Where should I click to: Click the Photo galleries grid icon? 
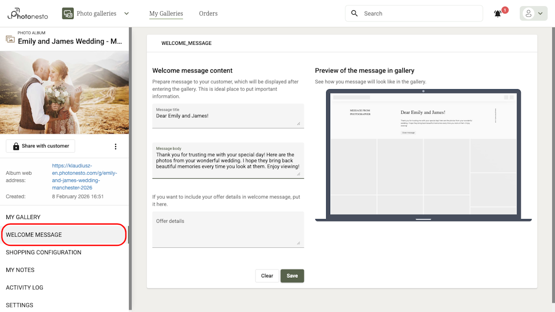click(68, 13)
